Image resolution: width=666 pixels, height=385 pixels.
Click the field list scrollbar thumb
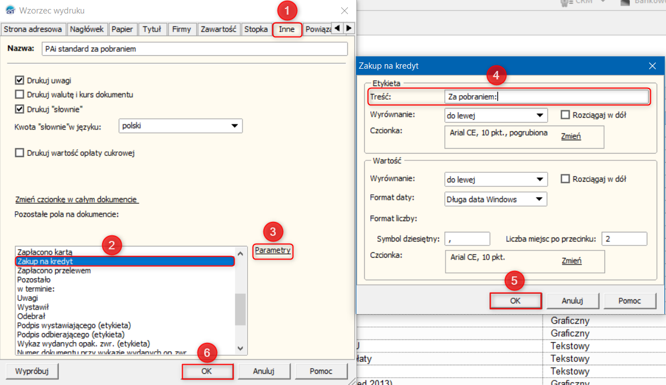coord(240,310)
